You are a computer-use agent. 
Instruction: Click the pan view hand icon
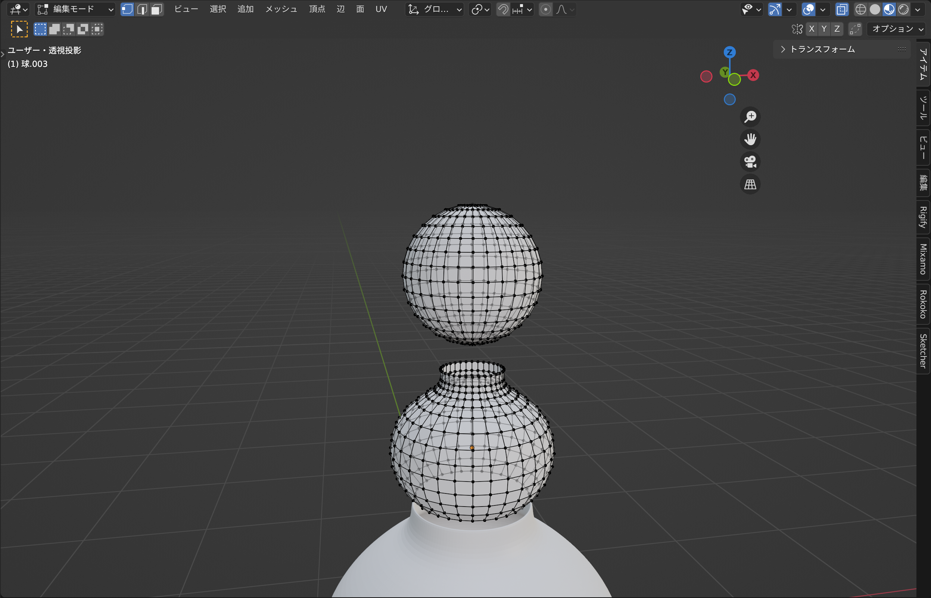(750, 139)
